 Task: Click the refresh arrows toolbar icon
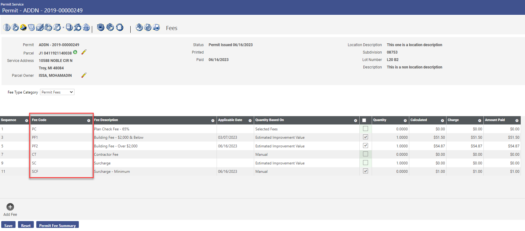click(x=148, y=27)
